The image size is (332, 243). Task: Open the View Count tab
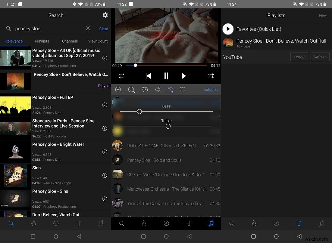point(98,41)
